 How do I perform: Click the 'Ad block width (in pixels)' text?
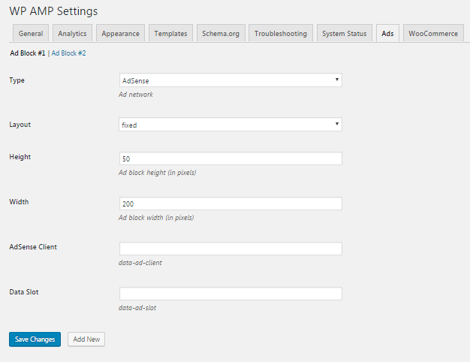[156, 218]
